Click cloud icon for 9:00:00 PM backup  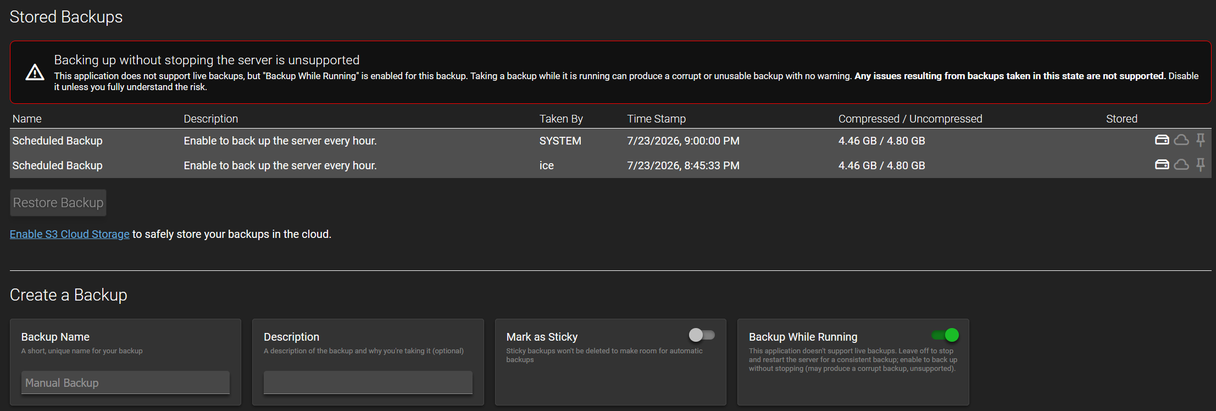tap(1181, 140)
